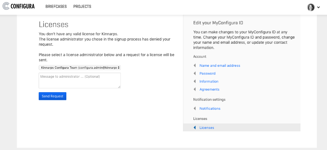Expand the user account dropdown chevron
This screenshot has width=327, height=150.
pos(318,7)
